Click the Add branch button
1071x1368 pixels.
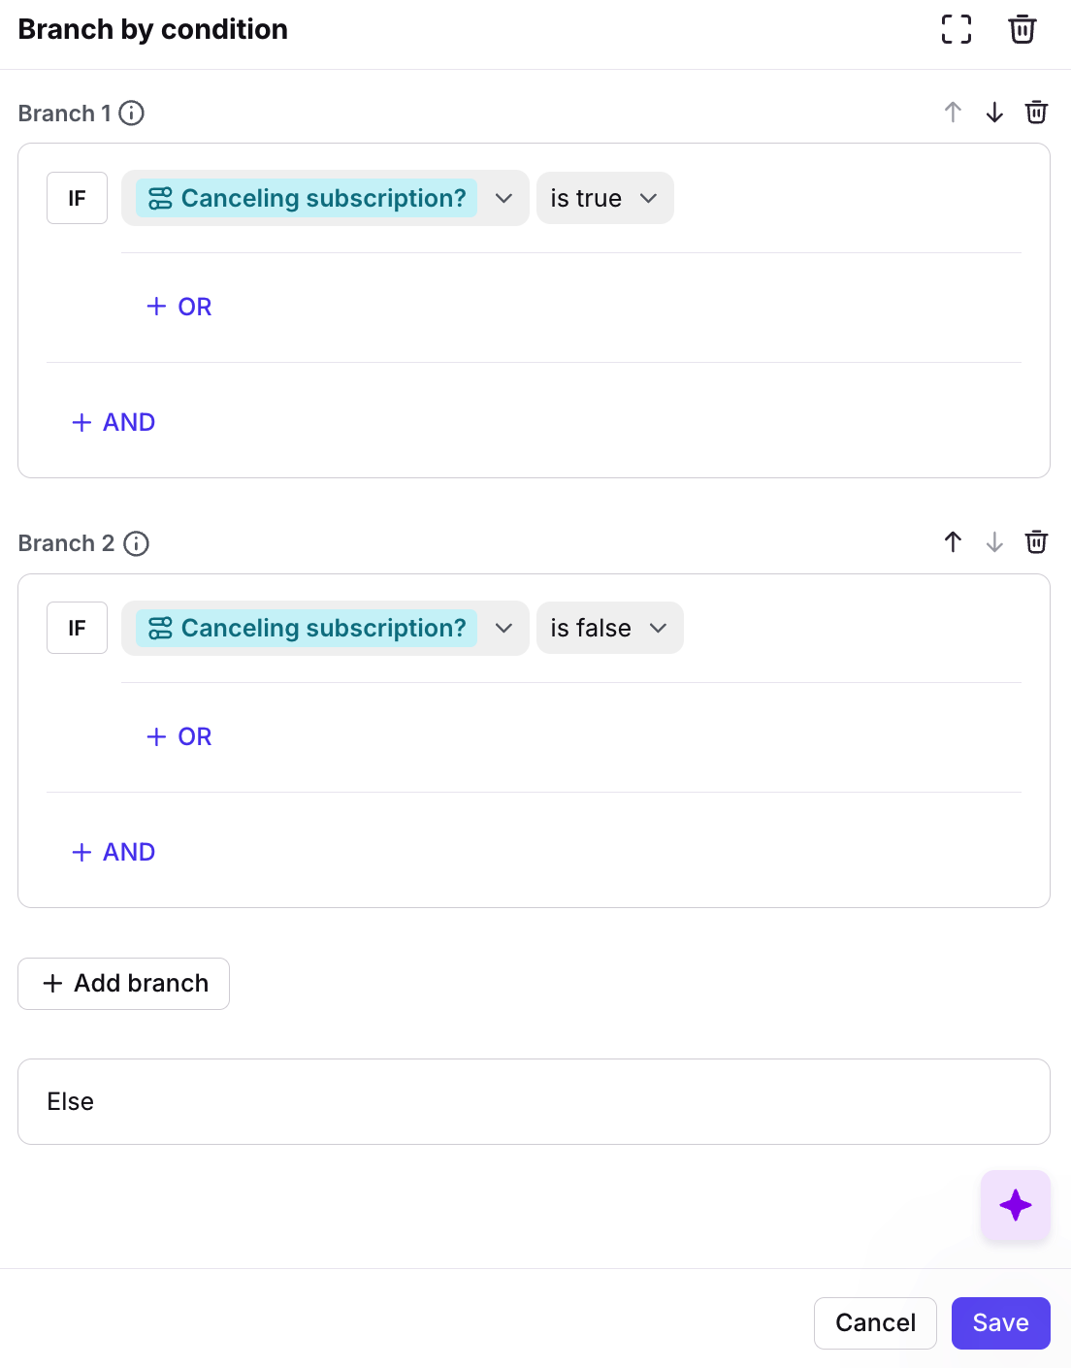pos(124,983)
